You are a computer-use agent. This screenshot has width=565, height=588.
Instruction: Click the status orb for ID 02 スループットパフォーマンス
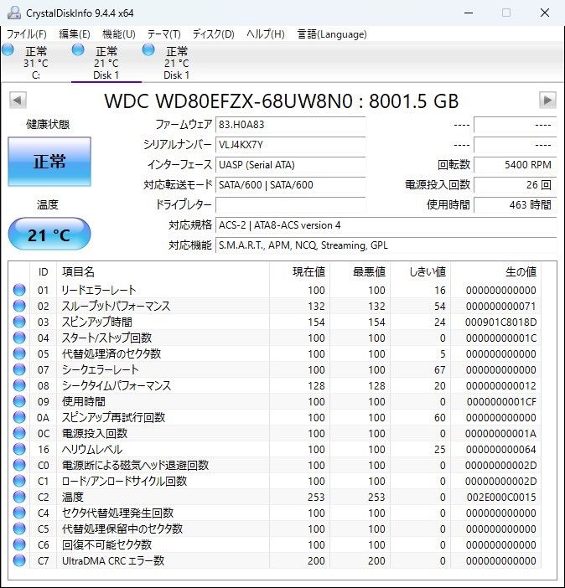tap(19, 306)
